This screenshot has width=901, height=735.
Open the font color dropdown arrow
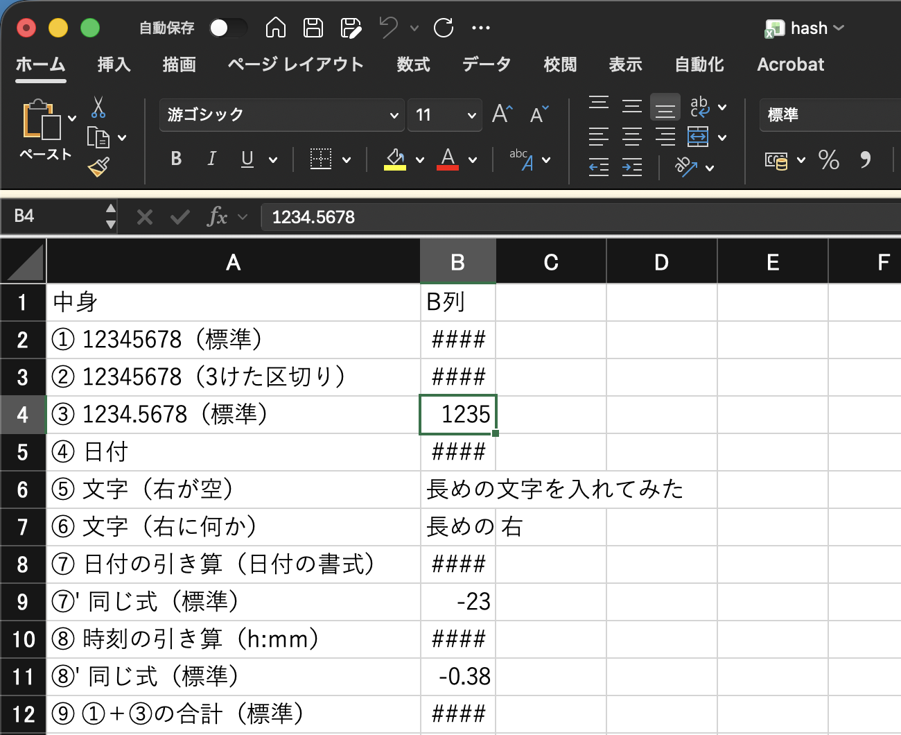pos(473,160)
